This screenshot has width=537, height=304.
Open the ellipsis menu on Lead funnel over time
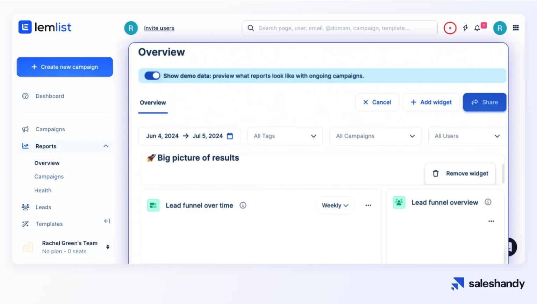(x=368, y=205)
